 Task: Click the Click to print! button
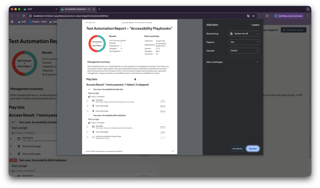pos(293,30)
